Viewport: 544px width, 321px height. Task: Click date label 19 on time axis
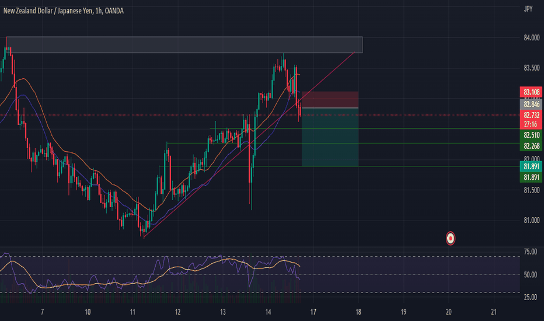pos(403,312)
